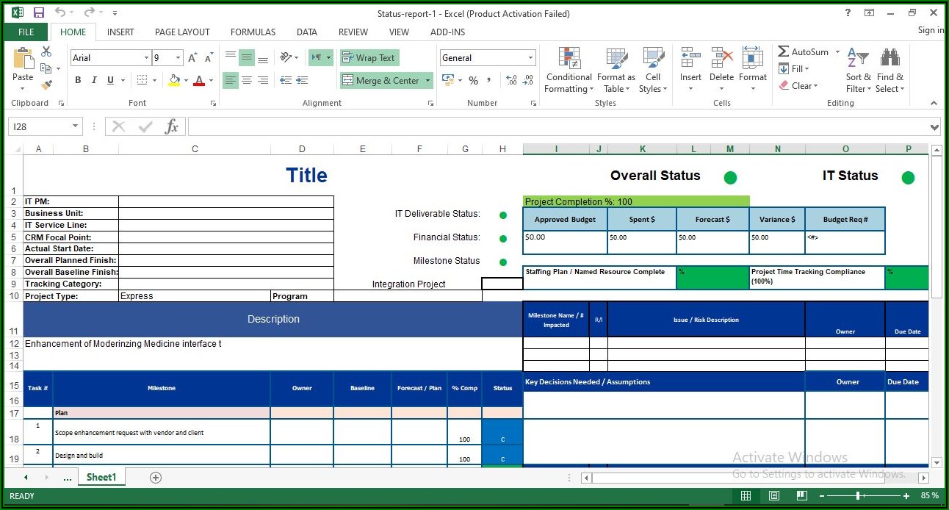The width and height of the screenshot is (949, 510).
Task: Click the Merge & Center button
Action: pyautogui.click(x=380, y=81)
